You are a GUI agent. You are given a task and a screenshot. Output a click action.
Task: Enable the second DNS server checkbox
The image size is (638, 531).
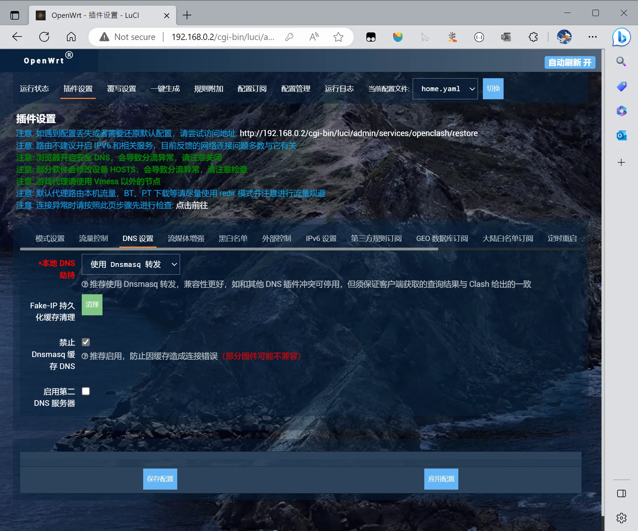click(86, 391)
